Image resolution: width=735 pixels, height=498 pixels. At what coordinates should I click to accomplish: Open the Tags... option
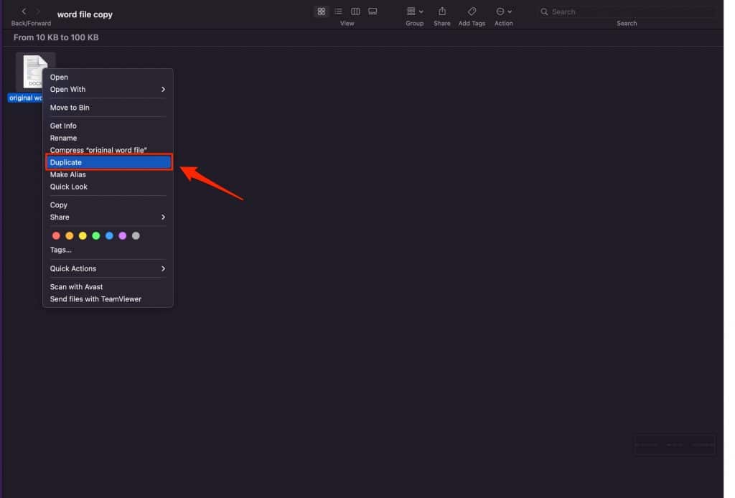[x=108, y=250]
